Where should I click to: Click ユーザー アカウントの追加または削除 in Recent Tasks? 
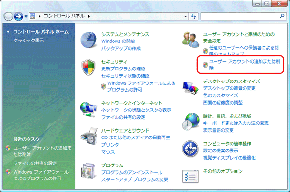pos(42,151)
